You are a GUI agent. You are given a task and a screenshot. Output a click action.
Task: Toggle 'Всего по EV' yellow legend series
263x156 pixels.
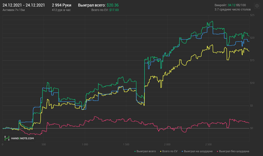169,151
